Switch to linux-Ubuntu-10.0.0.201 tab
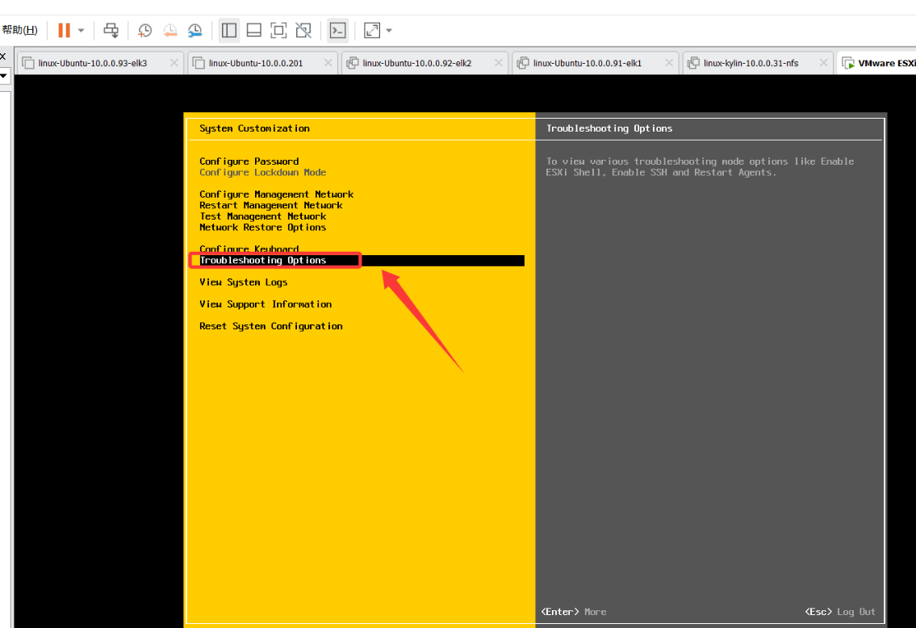 tap(255, 63)
